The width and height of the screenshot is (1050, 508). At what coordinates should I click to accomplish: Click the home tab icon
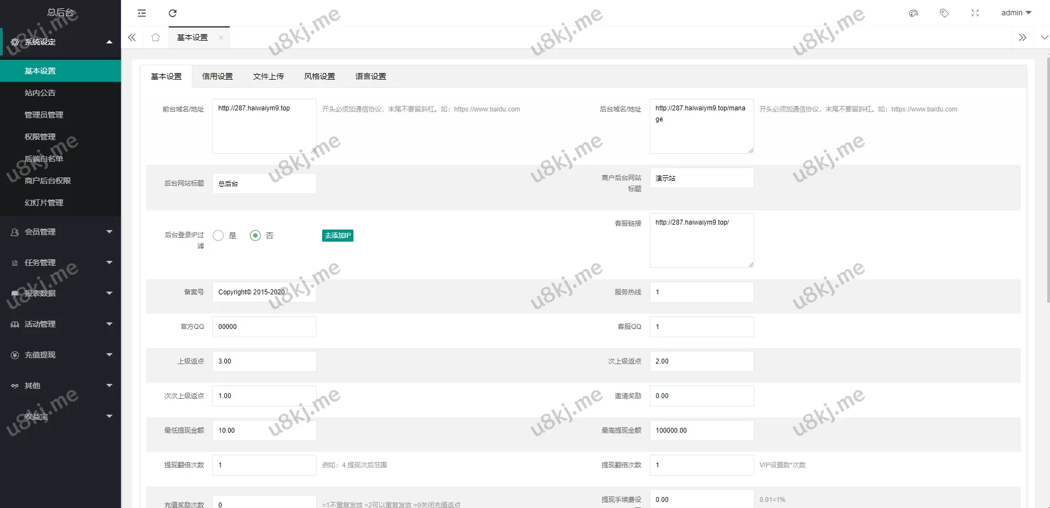156,37
